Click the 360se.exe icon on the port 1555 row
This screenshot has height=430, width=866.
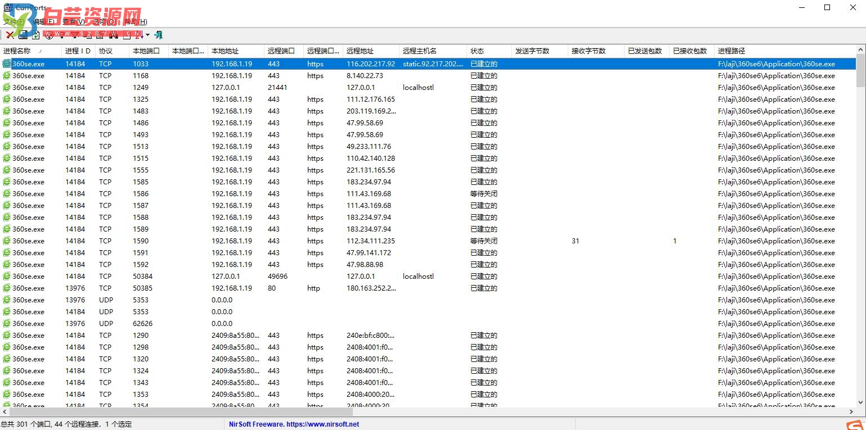click(7, 170)
